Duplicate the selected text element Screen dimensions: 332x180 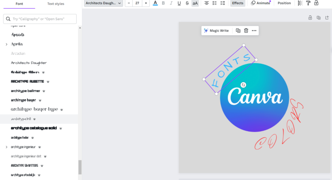(x=238, y=31)
